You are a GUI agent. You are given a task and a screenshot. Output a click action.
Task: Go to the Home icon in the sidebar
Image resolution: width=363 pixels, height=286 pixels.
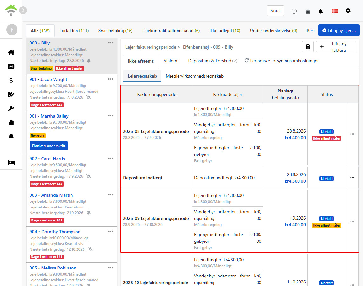coord(11,52)
